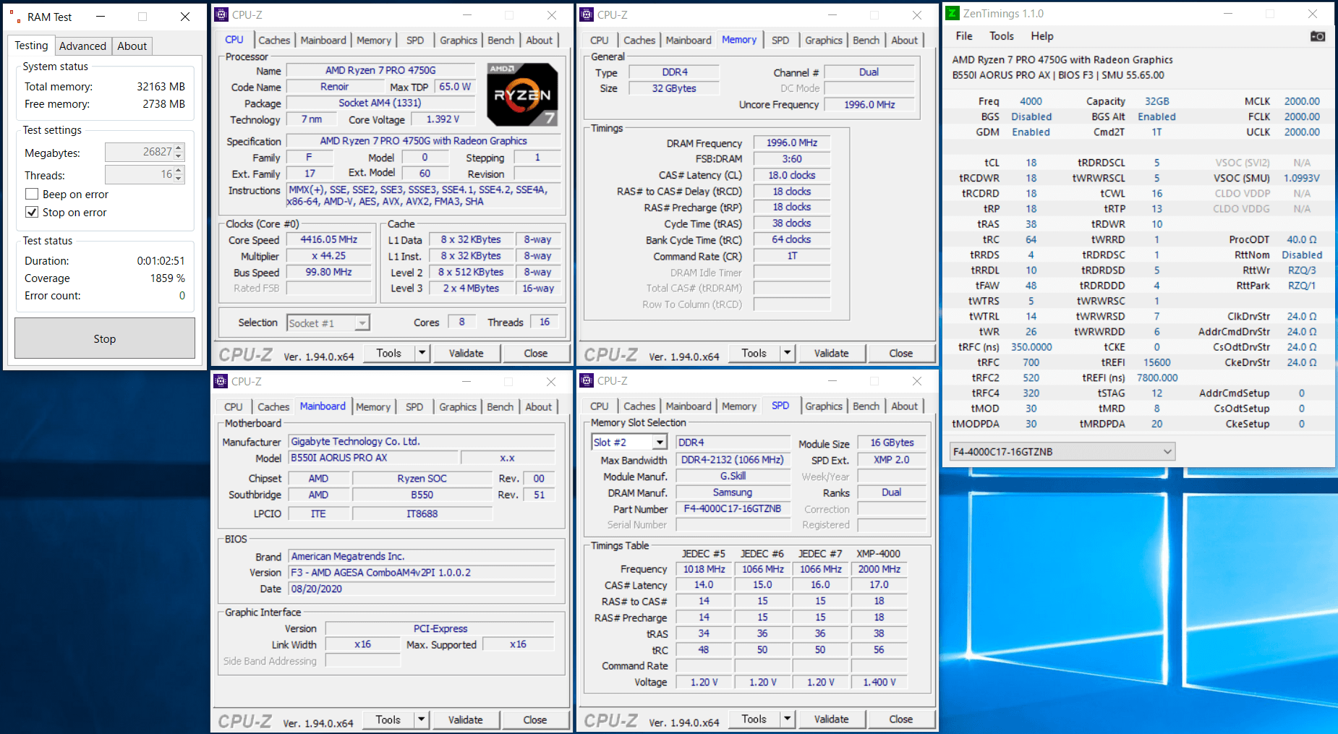Click the tRFC (ns) value '350.0000' in ZenTimings

click(x=1031, y=347)
